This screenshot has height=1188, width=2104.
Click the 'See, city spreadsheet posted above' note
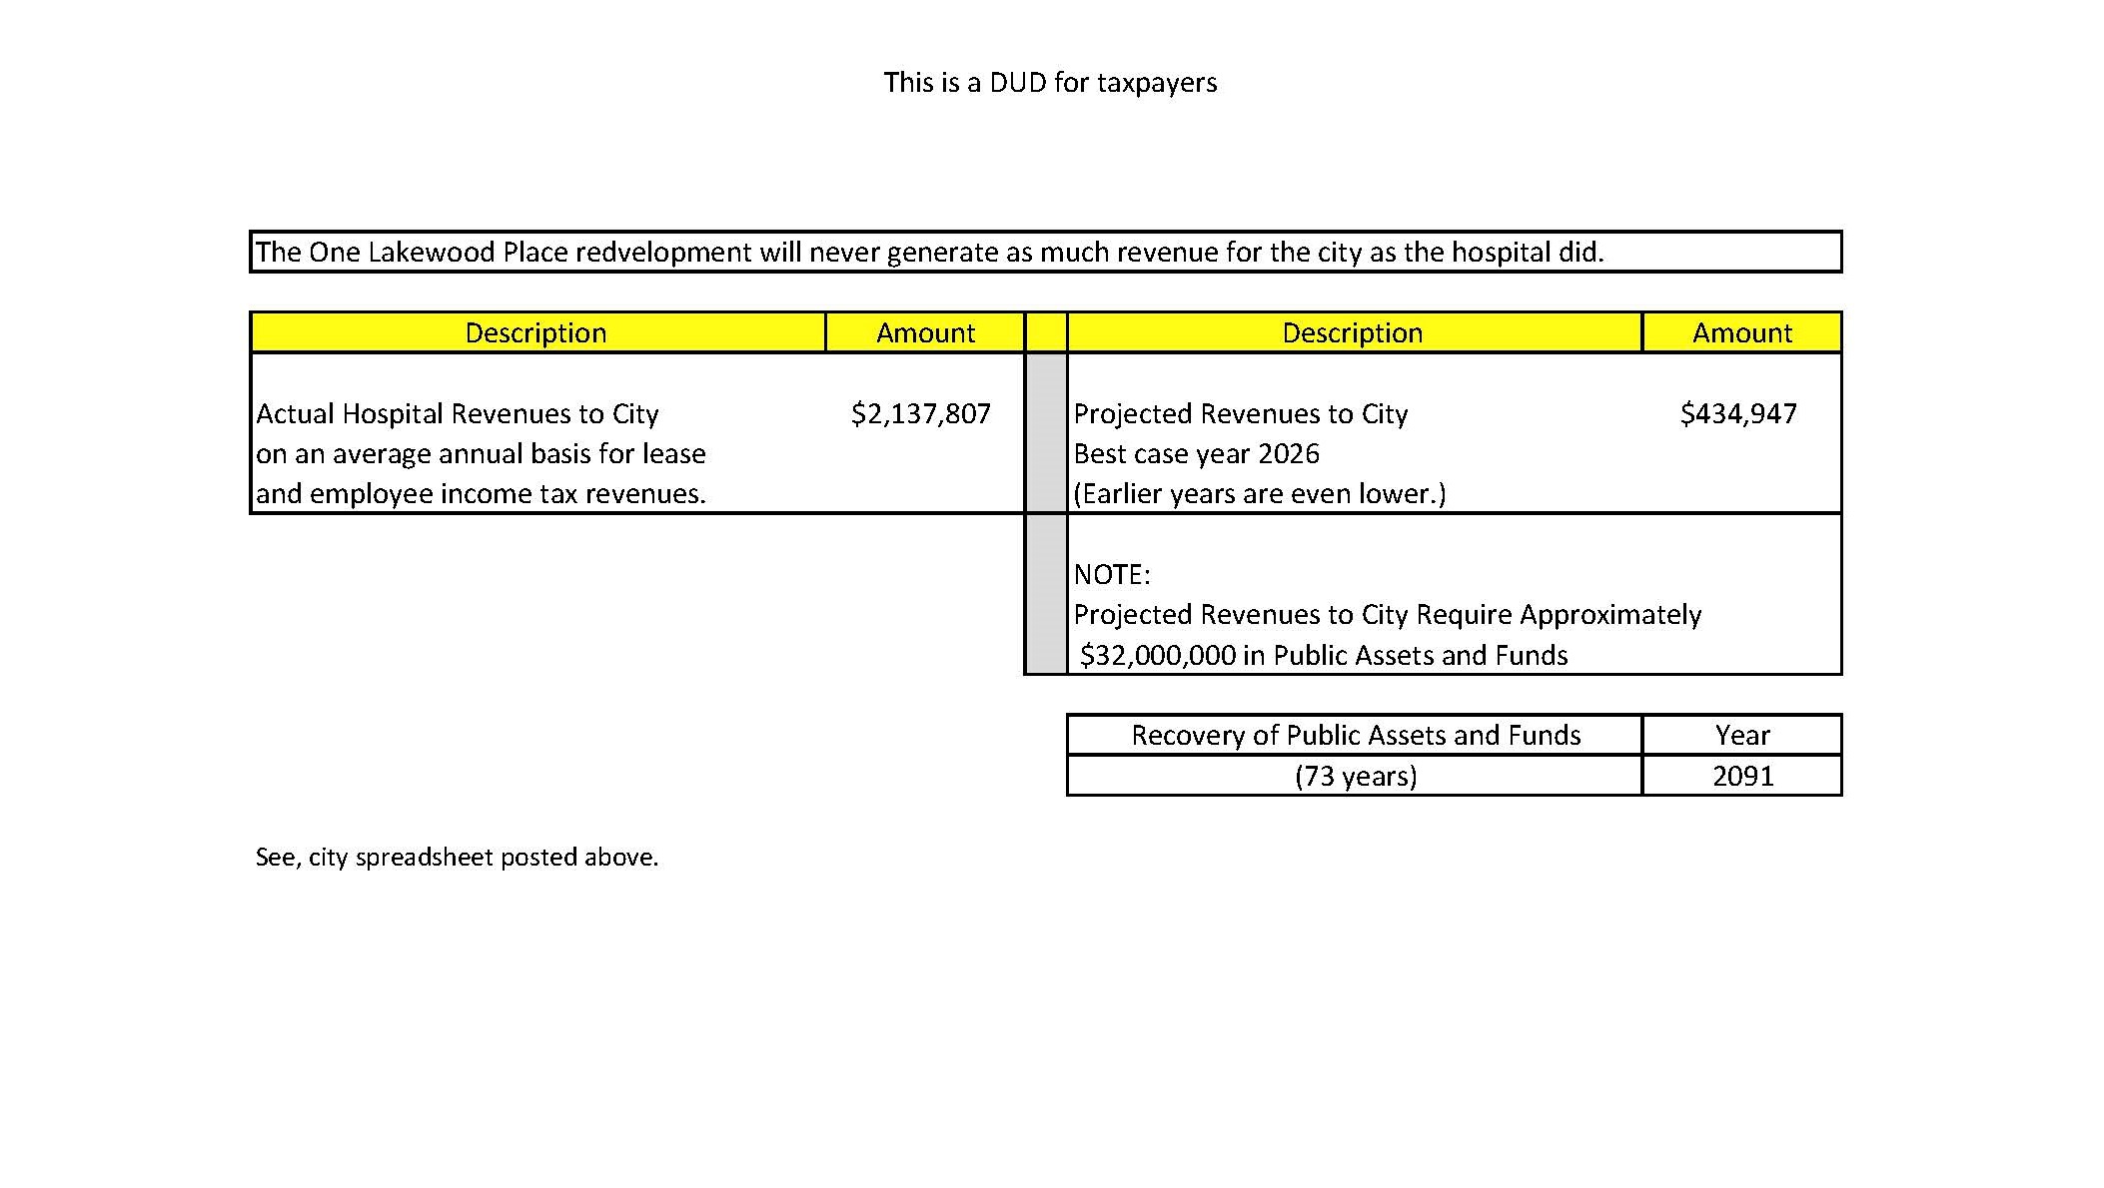(457, 856)
